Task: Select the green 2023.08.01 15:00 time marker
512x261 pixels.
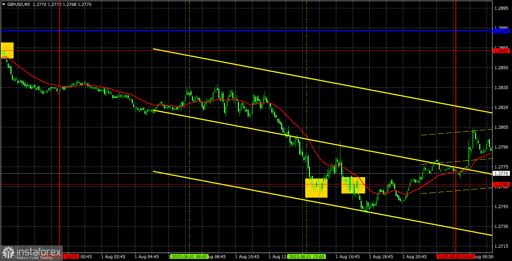Action: [307, 256]
